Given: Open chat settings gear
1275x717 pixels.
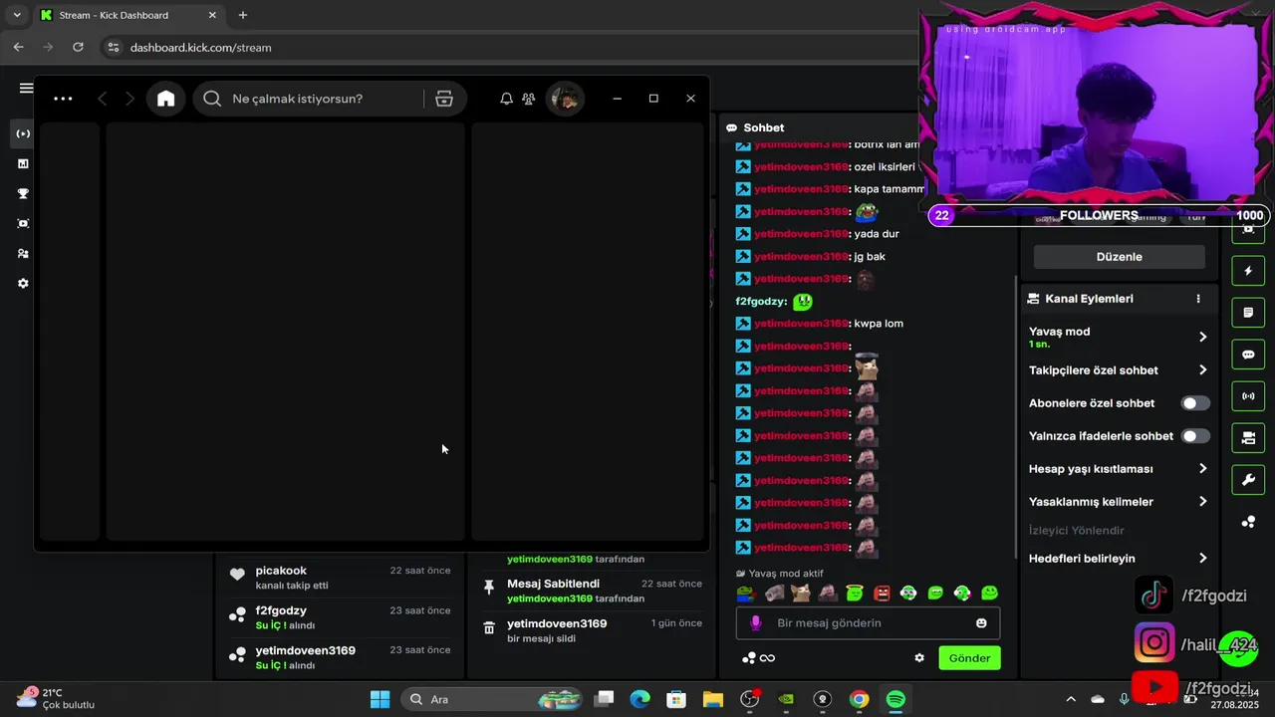Looking at the screenshot, I should coord(919,658).
